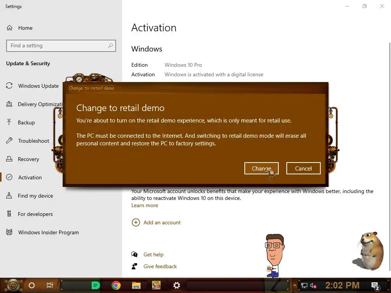The width and height of the screenshot is (391, 293).
Task: Focus the Find a setting search box
Action: click(61, 46)
